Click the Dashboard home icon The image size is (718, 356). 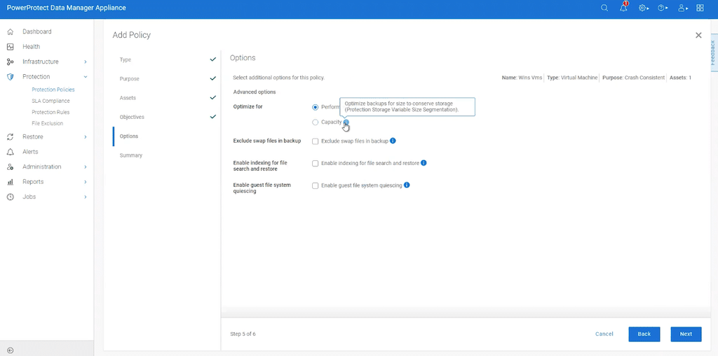pyautogui.click(x=11, y=31)
